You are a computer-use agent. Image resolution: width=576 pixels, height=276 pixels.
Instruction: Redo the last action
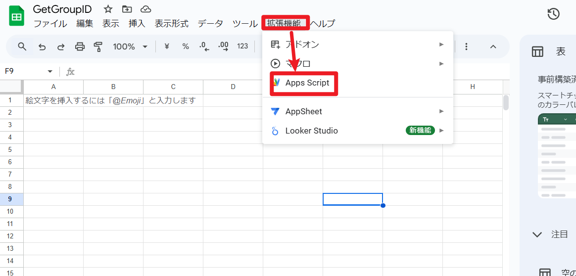[x=61, y=46]
